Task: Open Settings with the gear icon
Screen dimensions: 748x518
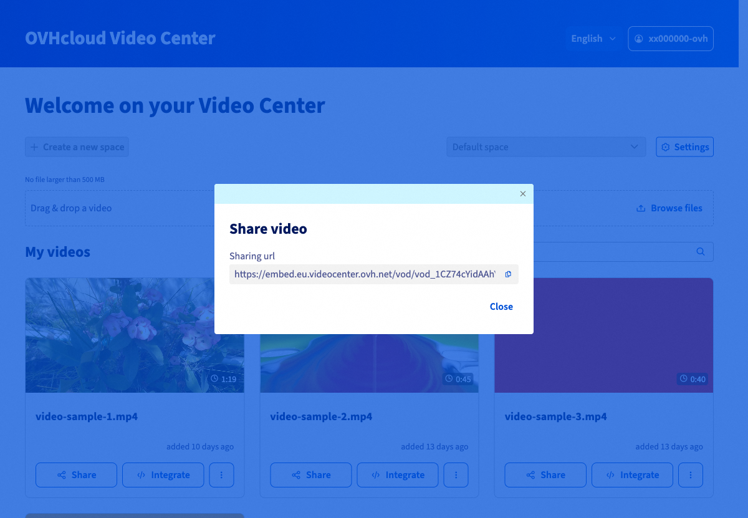Action: (666, 146)
